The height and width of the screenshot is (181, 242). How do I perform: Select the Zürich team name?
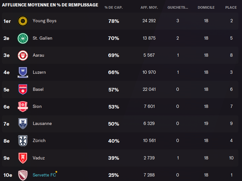point(39,141)
